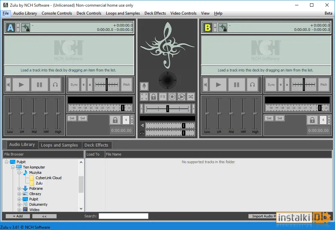Click the master speaker volume icon
This screenshot has height=230, width=335.
(x=142, y=126)
